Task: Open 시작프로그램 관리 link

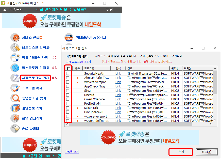Action: (x=36, y=78)
